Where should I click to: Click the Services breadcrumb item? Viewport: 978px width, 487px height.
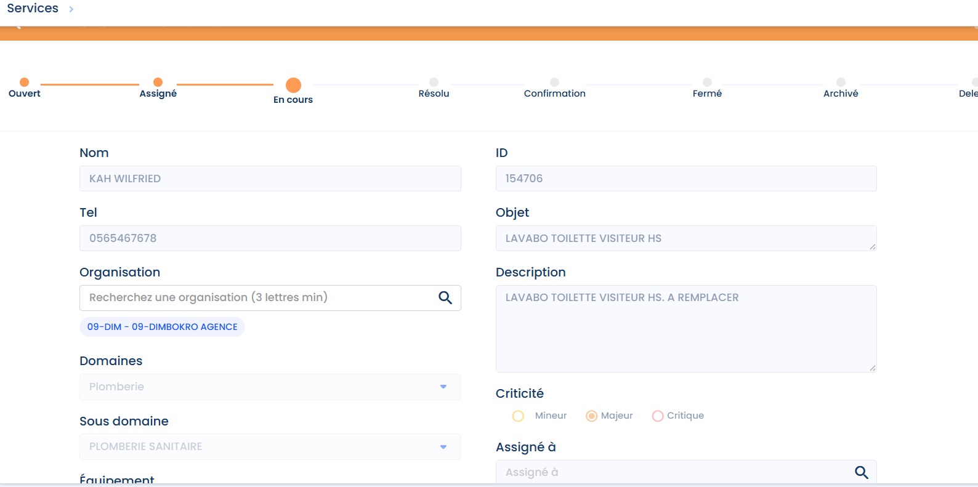coord(33,9)
